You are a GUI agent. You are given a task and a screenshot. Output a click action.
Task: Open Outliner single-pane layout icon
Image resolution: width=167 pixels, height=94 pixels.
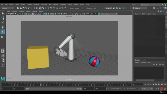coord(3,65)
